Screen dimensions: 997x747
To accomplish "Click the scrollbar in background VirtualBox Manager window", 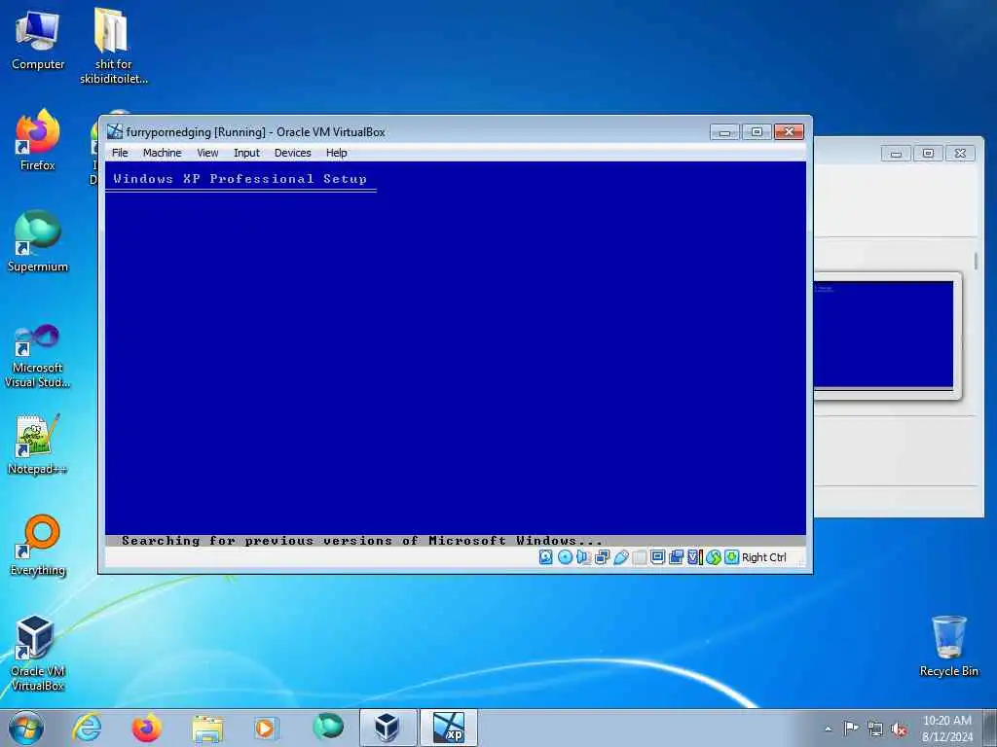I will (x=976, y=261).
